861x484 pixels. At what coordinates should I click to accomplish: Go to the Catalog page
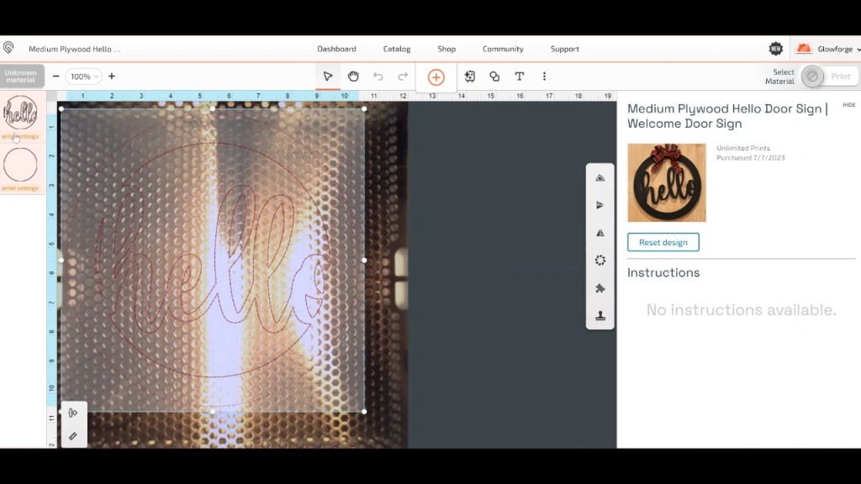point(397,49)
